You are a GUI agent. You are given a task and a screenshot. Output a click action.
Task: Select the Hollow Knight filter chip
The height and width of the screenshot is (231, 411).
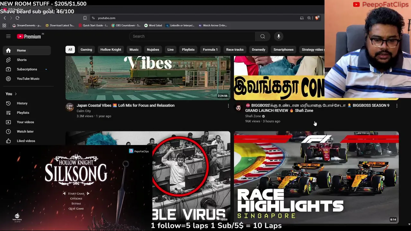point(111,49)
